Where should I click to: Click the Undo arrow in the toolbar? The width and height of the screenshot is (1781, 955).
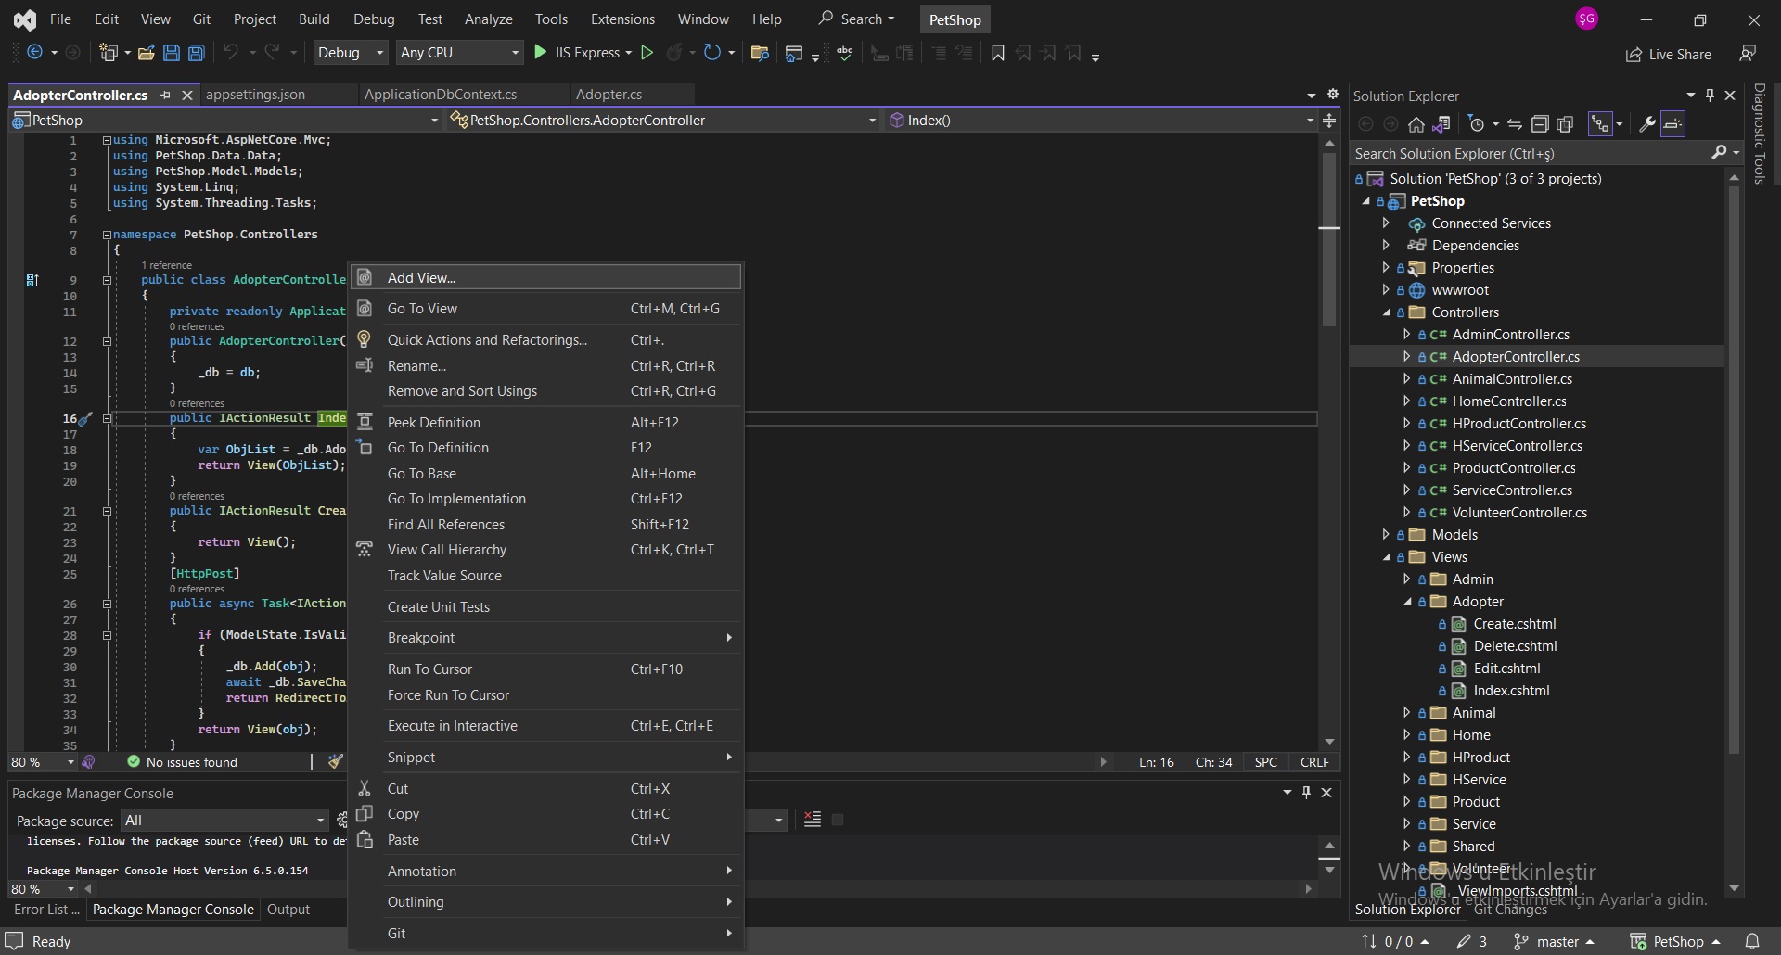pyautogui.click(x=231, y=53)
